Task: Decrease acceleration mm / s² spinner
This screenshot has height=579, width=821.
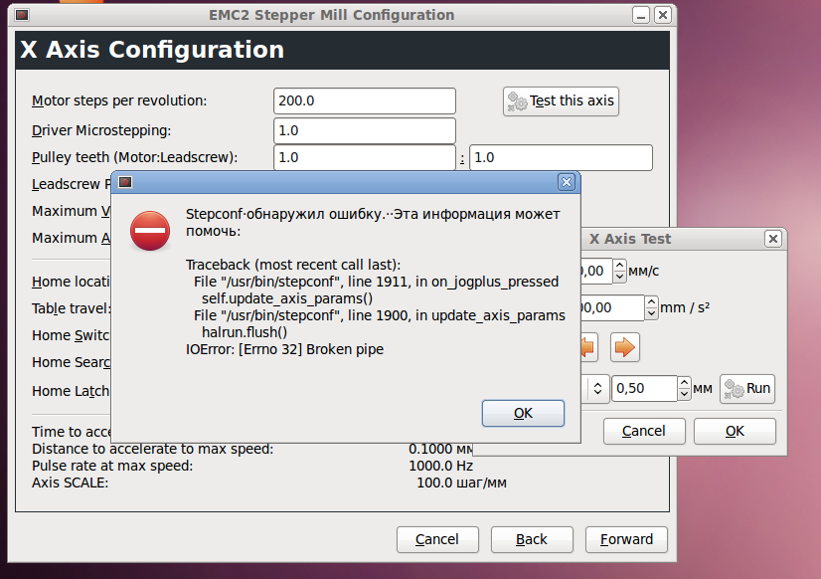Action: 651,313
